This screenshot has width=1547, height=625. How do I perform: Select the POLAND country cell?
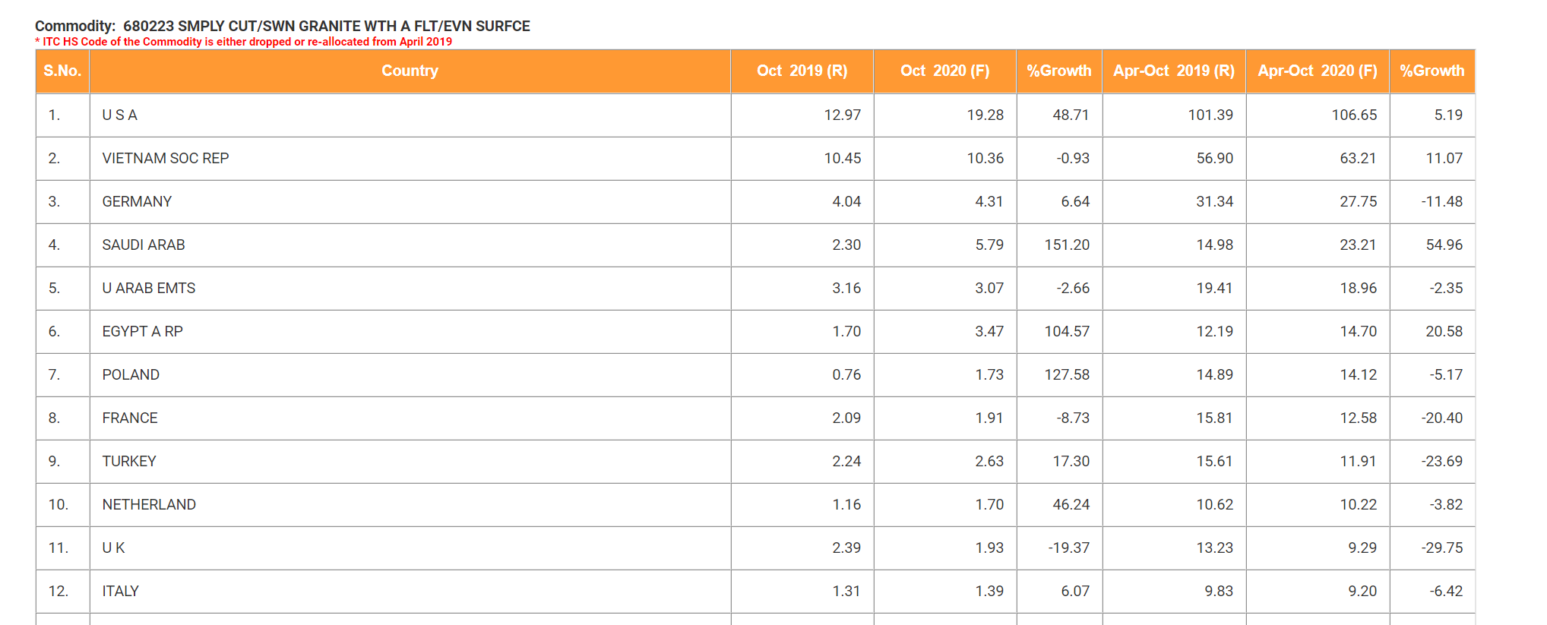[131, 375]
